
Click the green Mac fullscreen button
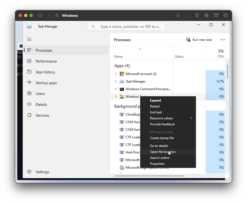[31, 15]
